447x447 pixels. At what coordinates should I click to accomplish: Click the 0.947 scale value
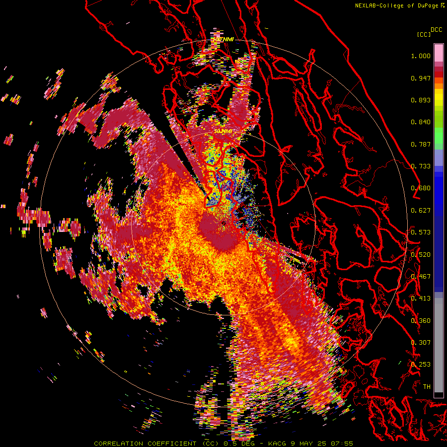click(x=421, y=78)
